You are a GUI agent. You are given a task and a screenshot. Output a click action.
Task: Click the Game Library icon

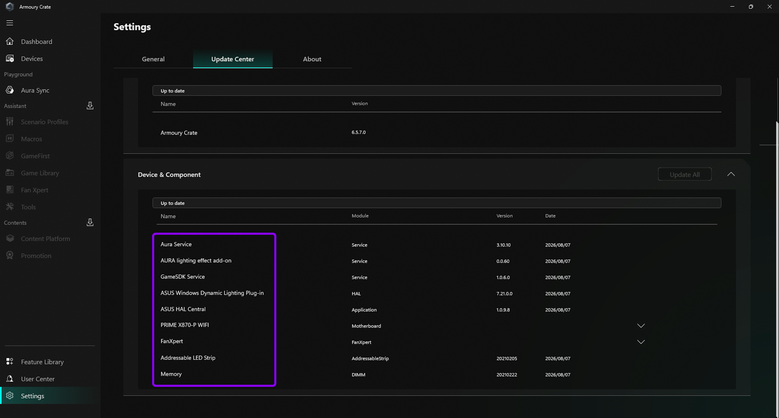click(10, 173)
